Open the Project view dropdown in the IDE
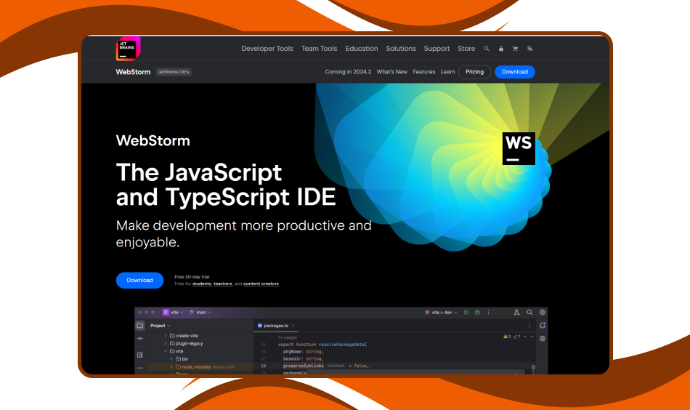690x410 pixels. [161, 326]
